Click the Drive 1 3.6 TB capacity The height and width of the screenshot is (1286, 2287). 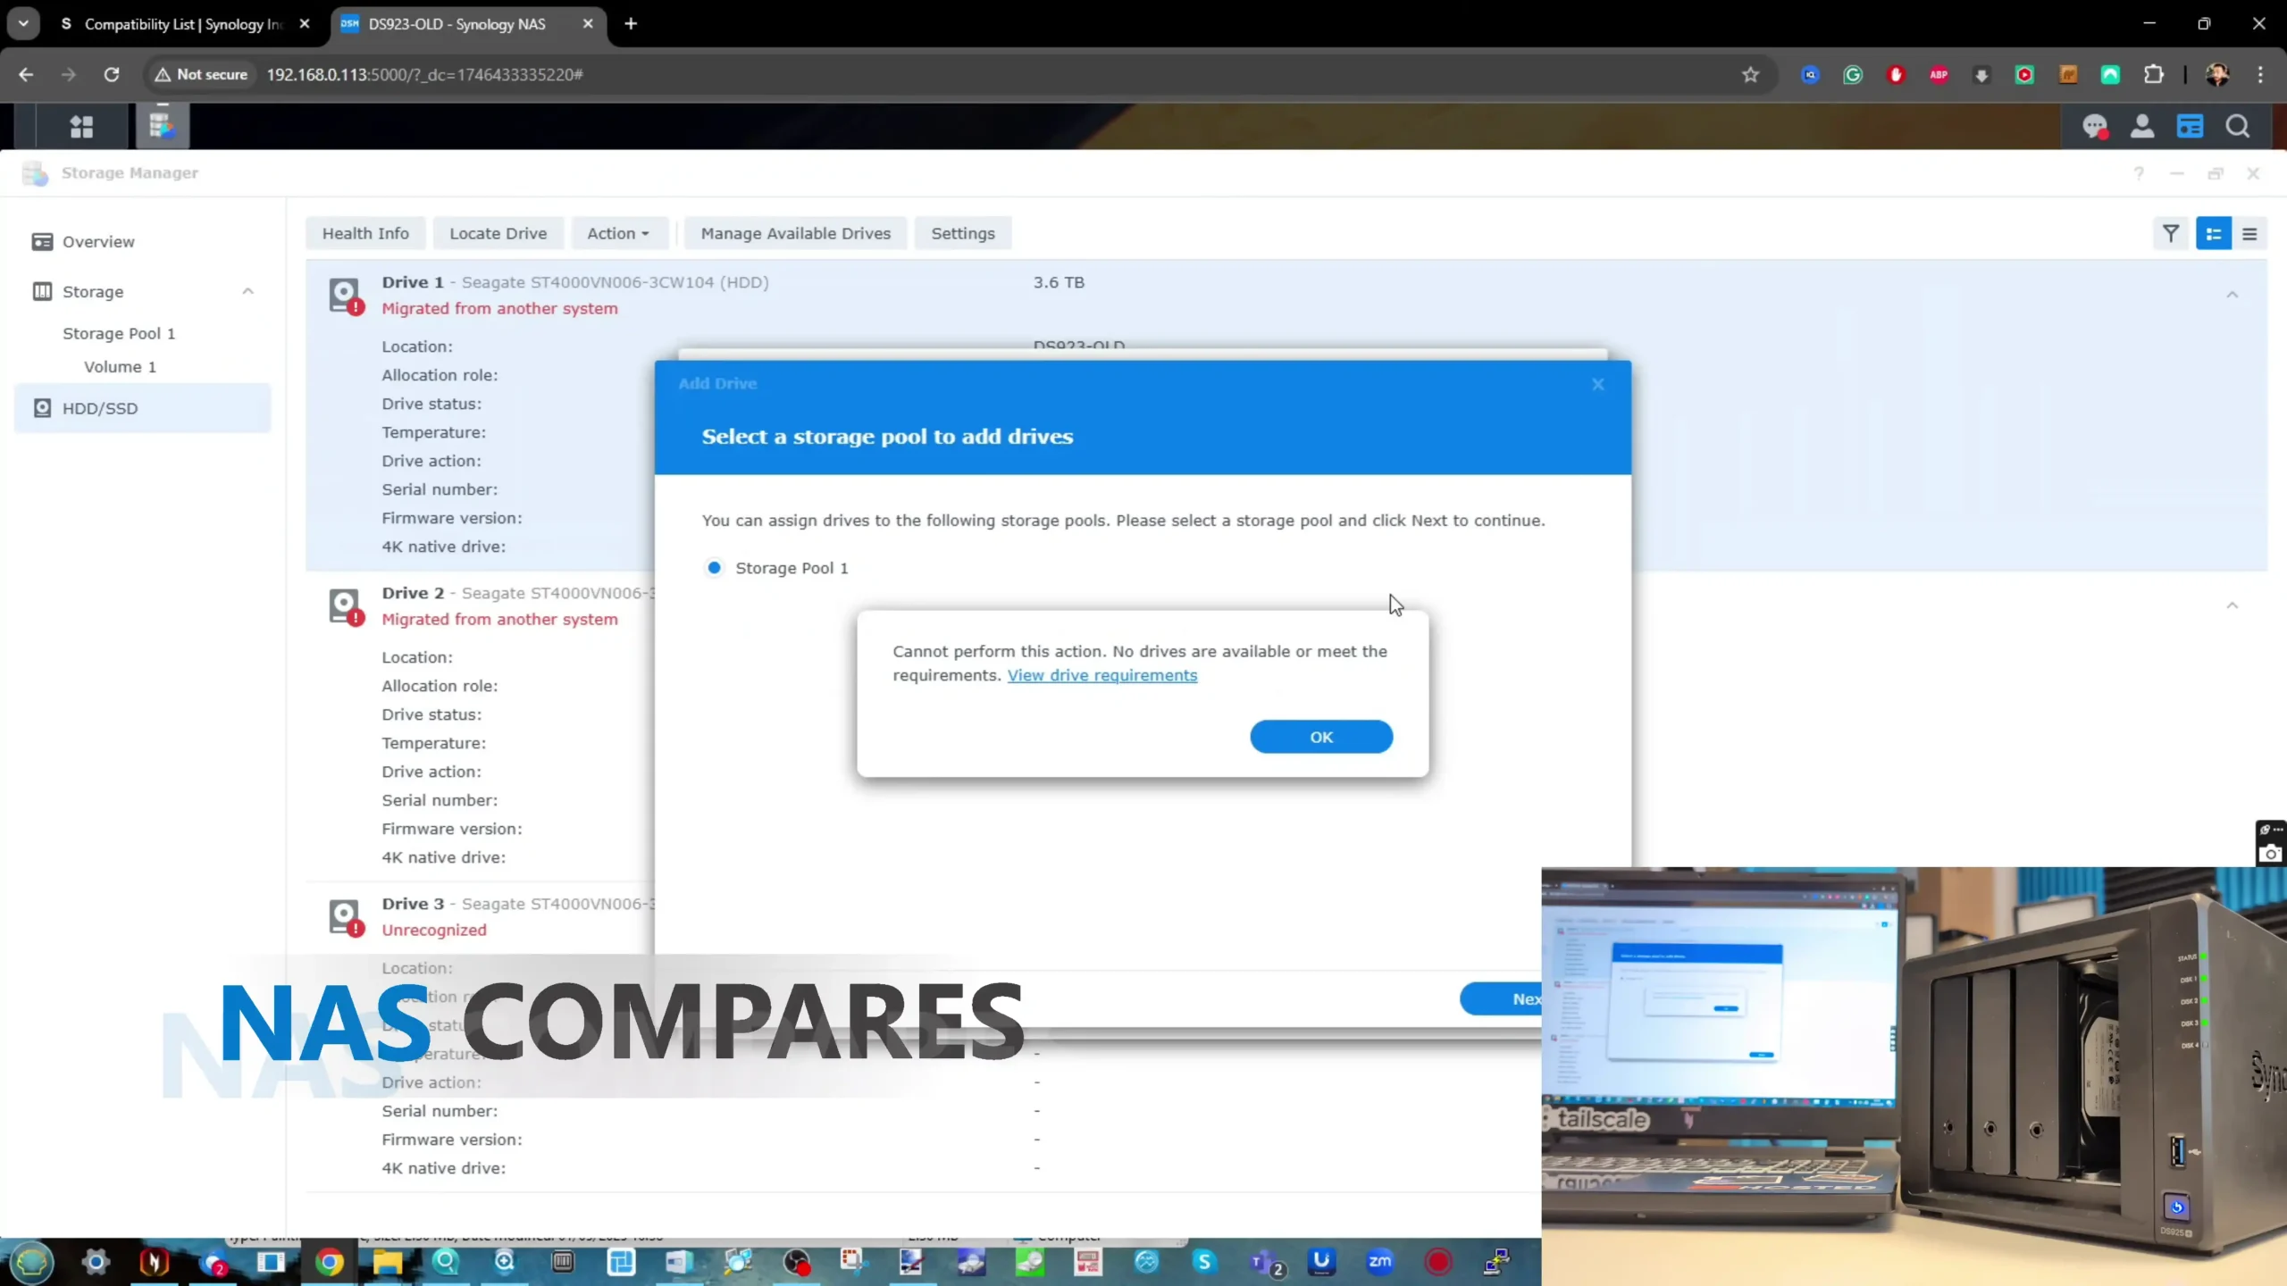coord(1059,283)
